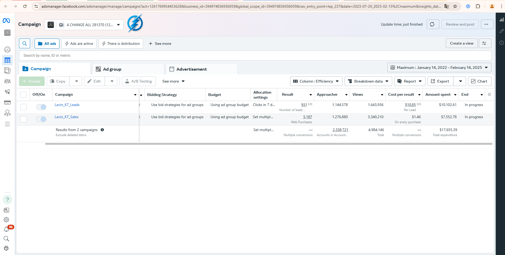
Task: Open the all tools hamburger menu
Action: (7, 124)
